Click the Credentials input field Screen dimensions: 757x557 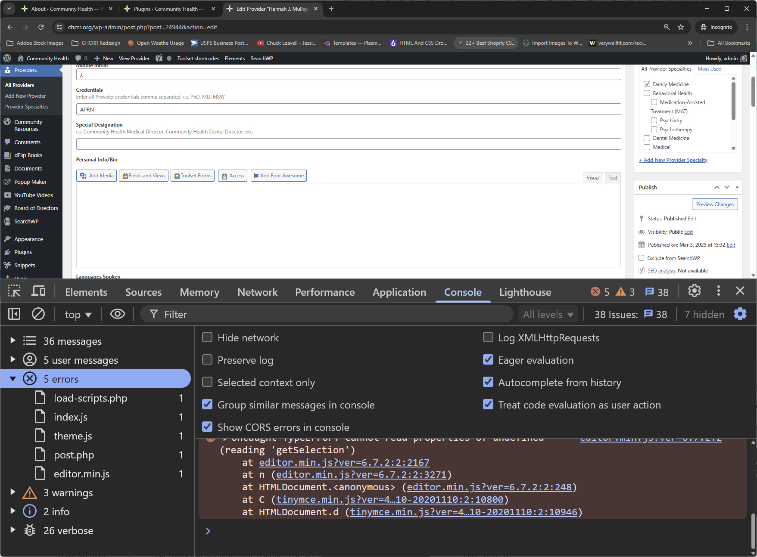348,109
